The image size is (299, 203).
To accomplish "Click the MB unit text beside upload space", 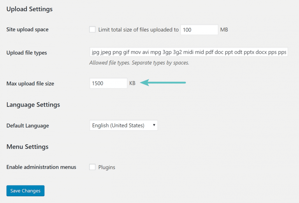I will pos(224,30).
